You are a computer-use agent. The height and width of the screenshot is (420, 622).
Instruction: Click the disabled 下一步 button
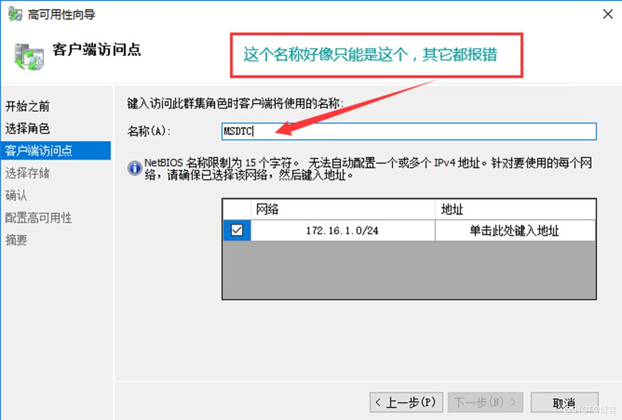click(486, 402)
